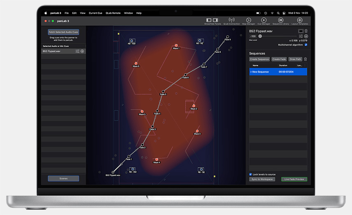
Task: Open Layout Templates
Action: (x=300, y=20)
